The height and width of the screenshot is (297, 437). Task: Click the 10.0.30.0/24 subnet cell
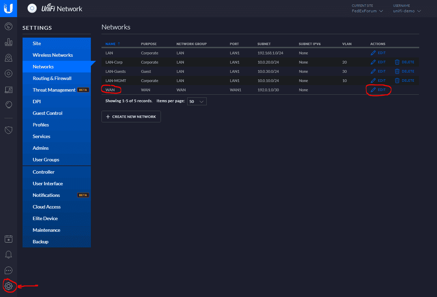pos(268,71)
